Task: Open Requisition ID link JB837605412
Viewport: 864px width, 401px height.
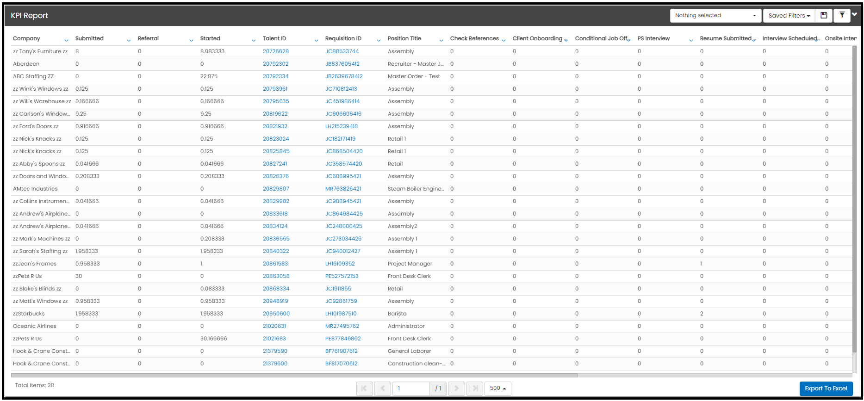Action: (x=342, y=64)
